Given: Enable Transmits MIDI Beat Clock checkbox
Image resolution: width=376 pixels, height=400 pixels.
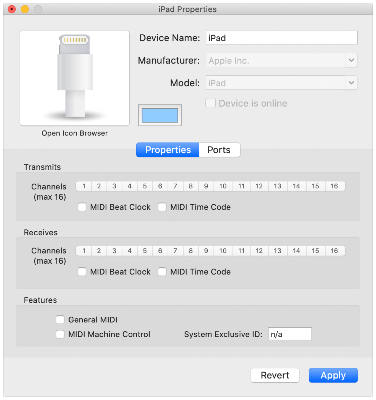Looking at the screenshot, I should click(82, 207).
